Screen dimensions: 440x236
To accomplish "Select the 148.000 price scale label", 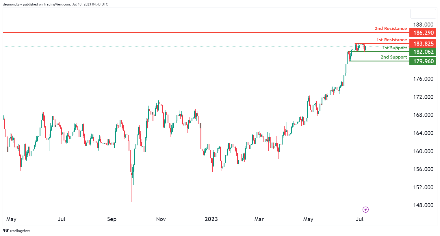I will point(423,205).
